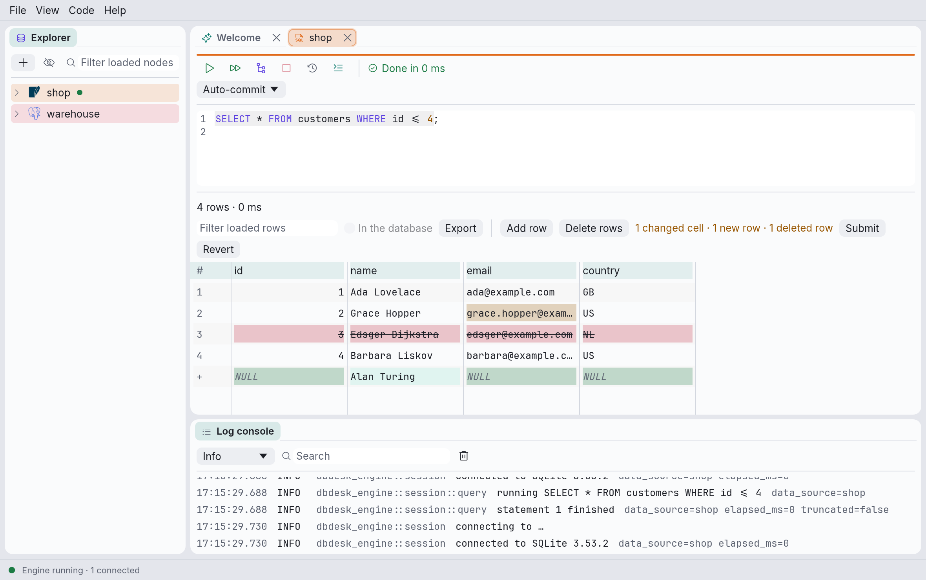The image size is (926, 580).
Task: Open the Auto-commit dropdown
Action: (241, 90)
